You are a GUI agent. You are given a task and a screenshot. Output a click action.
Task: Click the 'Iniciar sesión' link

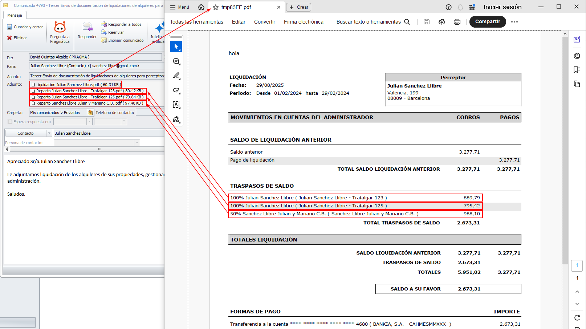pyautogui.click(x=502, y=7)
